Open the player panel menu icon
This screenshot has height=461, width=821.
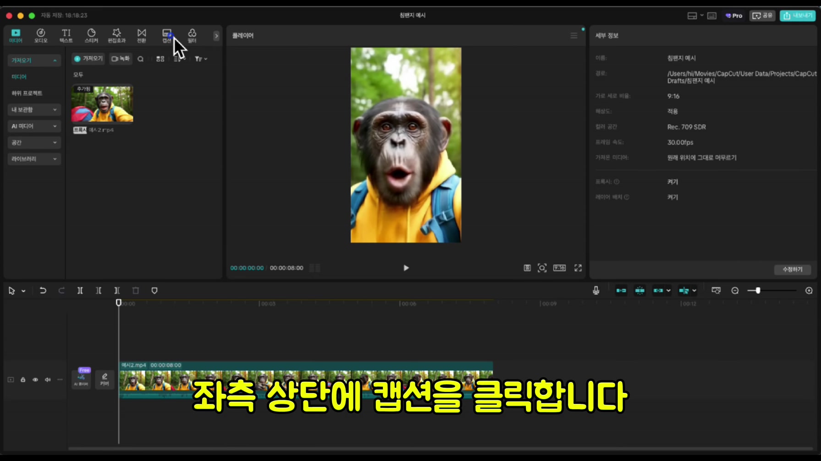tap(574, 36)
